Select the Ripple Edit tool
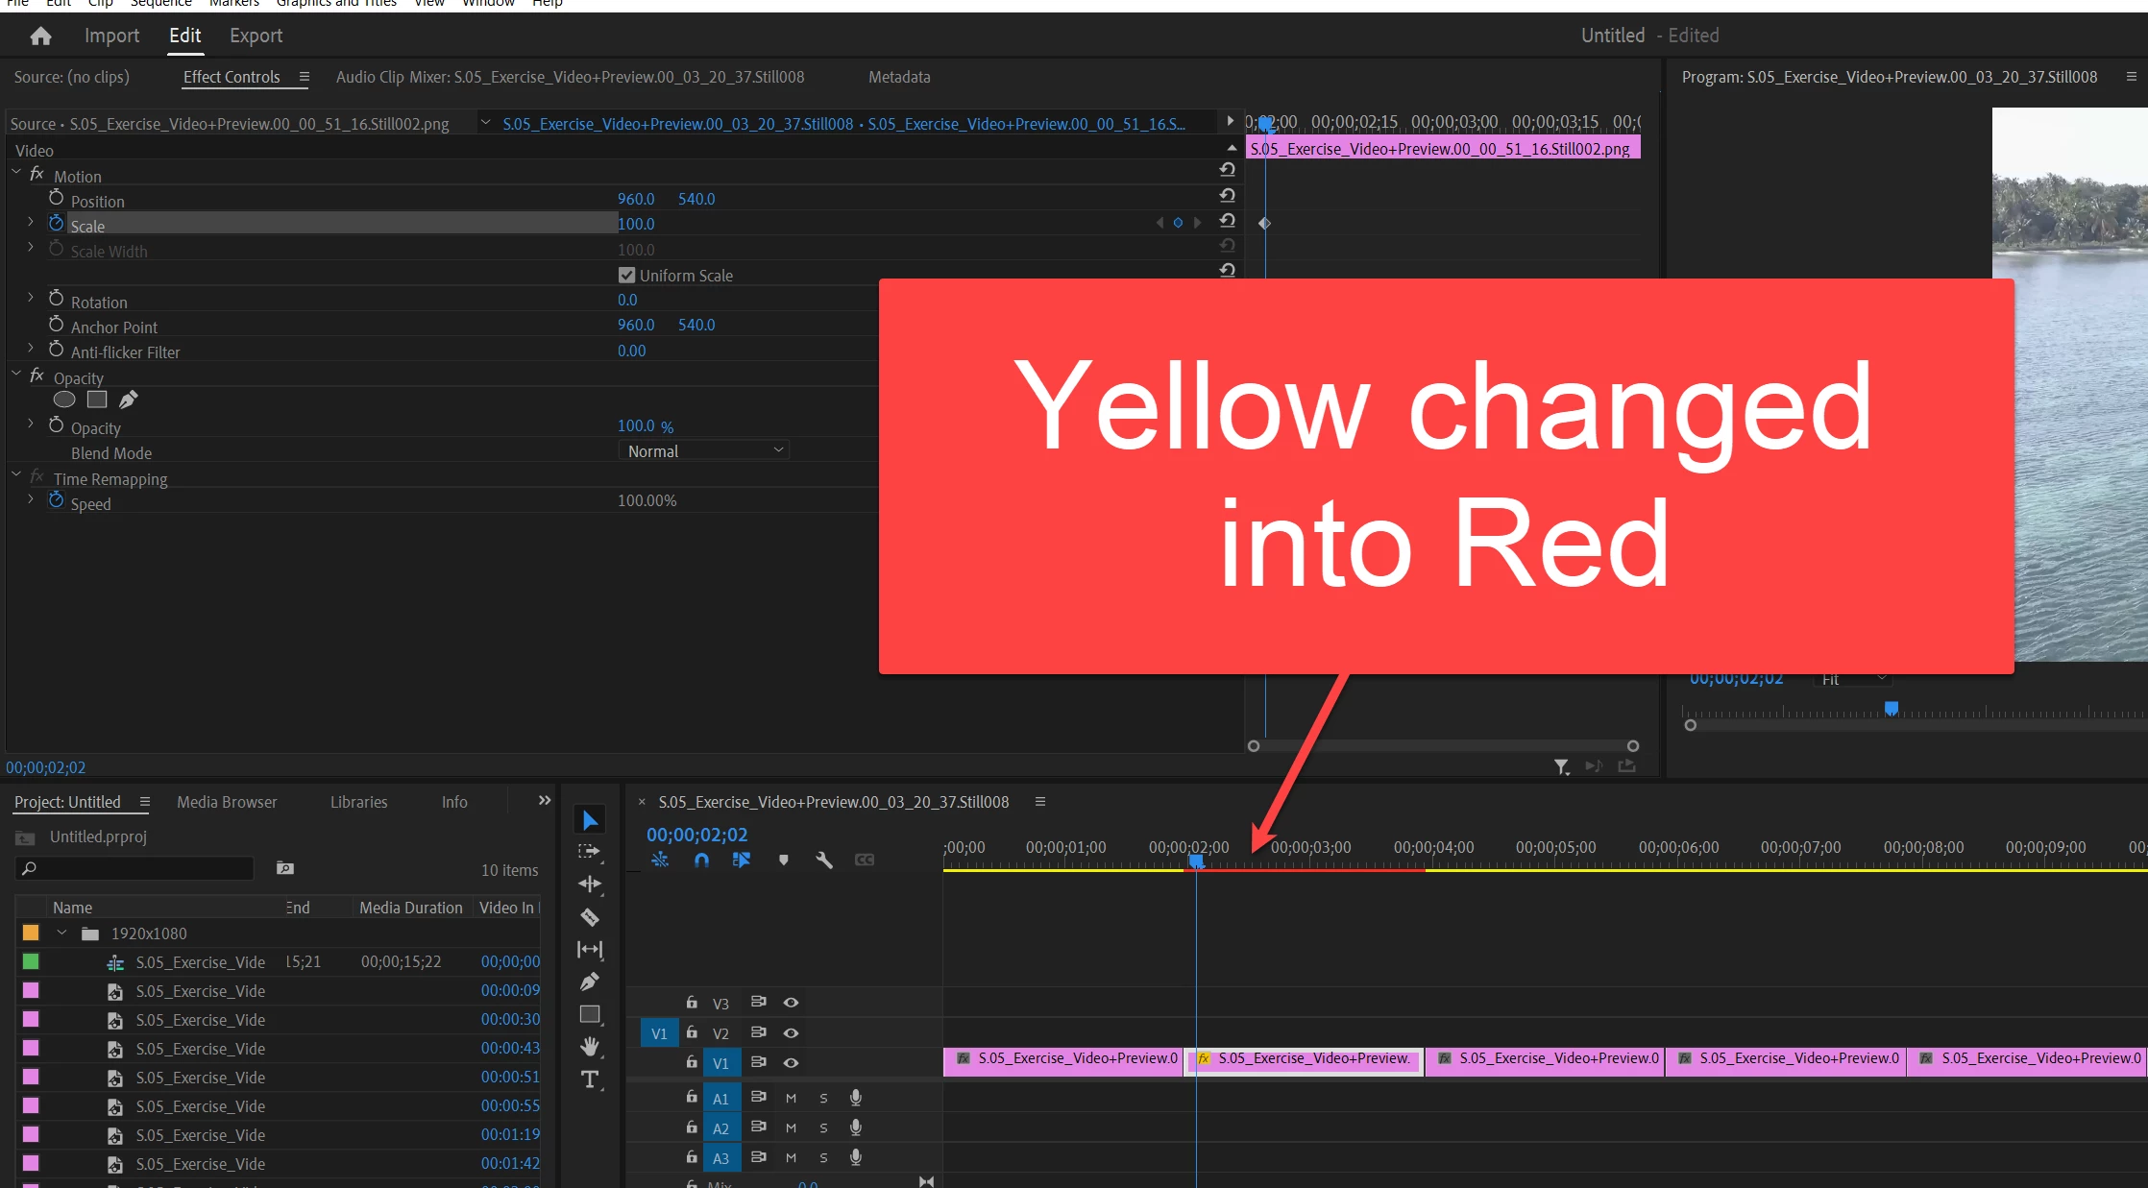2148x1188 pixels. pyautogui.click(x=590, y=884)
